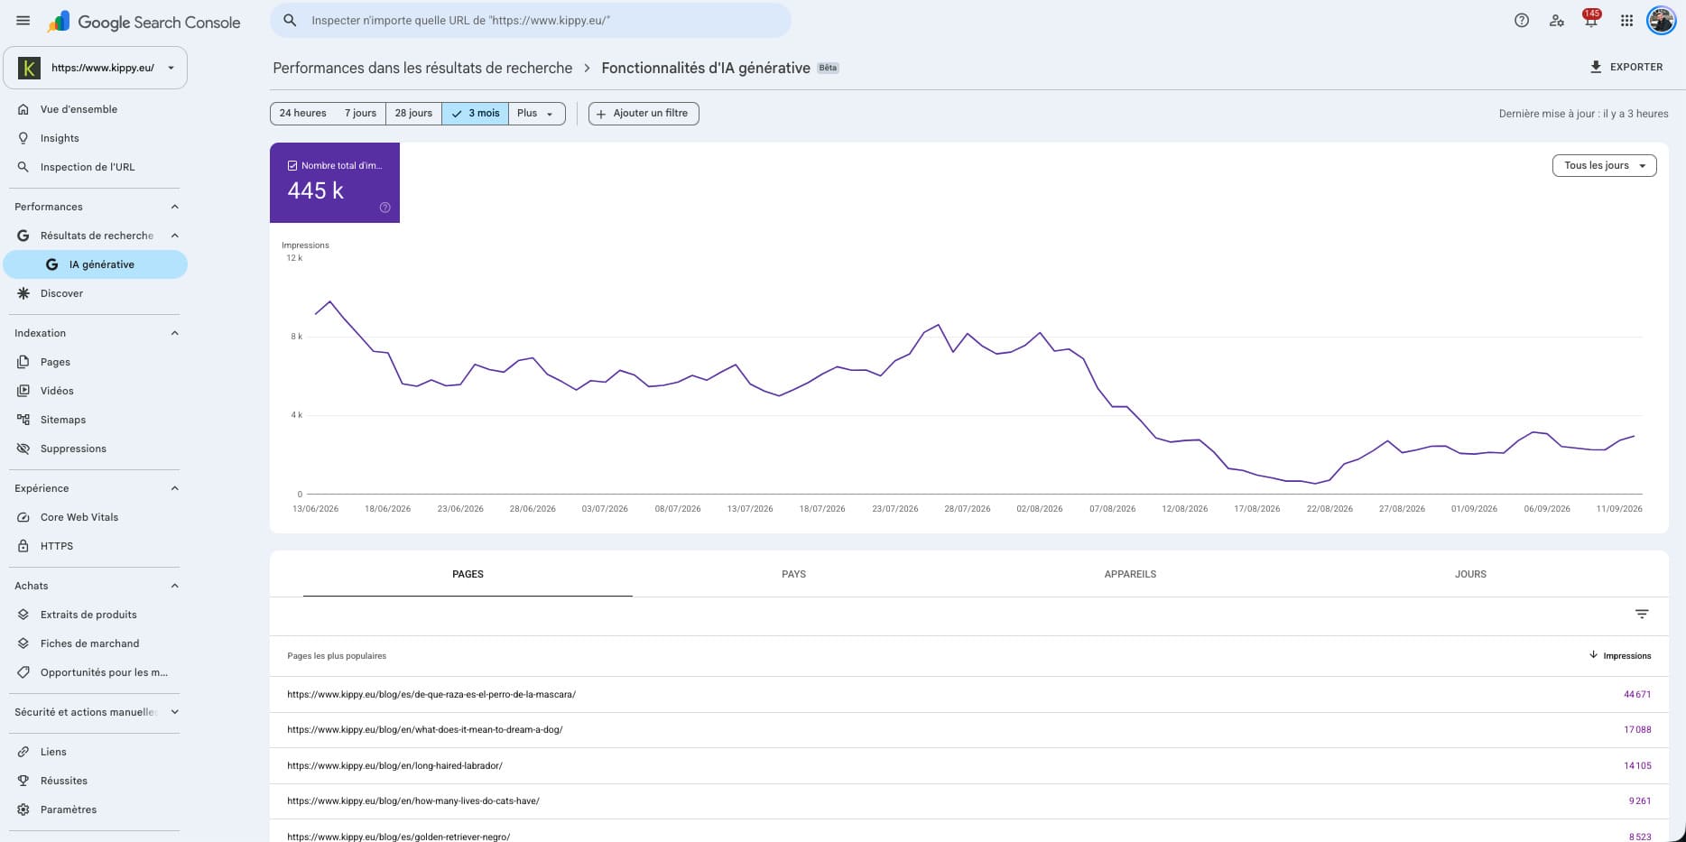This screenshot has width=1686, height=842.
Task: Select the 3 mois date range
Action: tap(476, 114)
